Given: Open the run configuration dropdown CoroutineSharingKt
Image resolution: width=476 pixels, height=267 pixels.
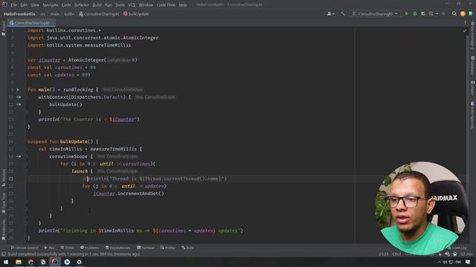Looking at the screenshot, I should click(x=375, y=14).
